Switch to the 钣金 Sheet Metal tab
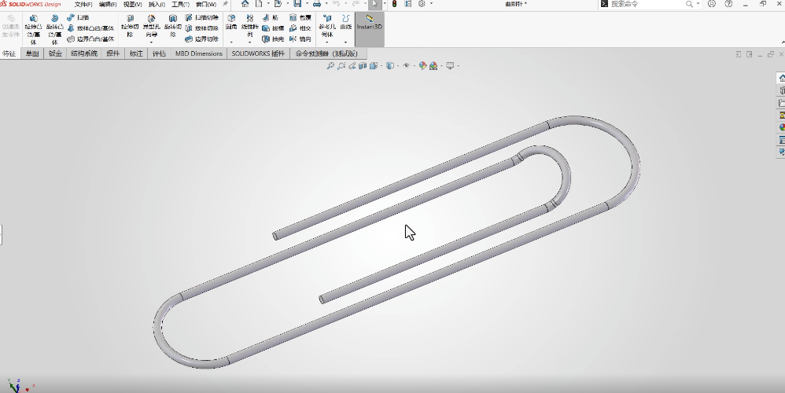Viewport: 785px width, 393px height. (x=55, y=53)
